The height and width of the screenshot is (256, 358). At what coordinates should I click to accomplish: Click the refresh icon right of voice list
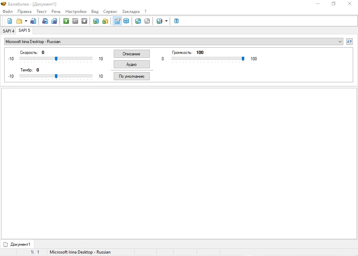(349, 42)
